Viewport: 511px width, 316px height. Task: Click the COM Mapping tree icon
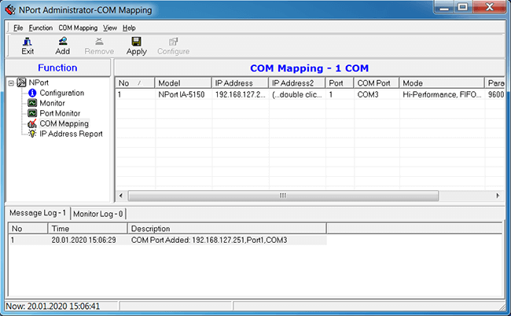[32, 123]
